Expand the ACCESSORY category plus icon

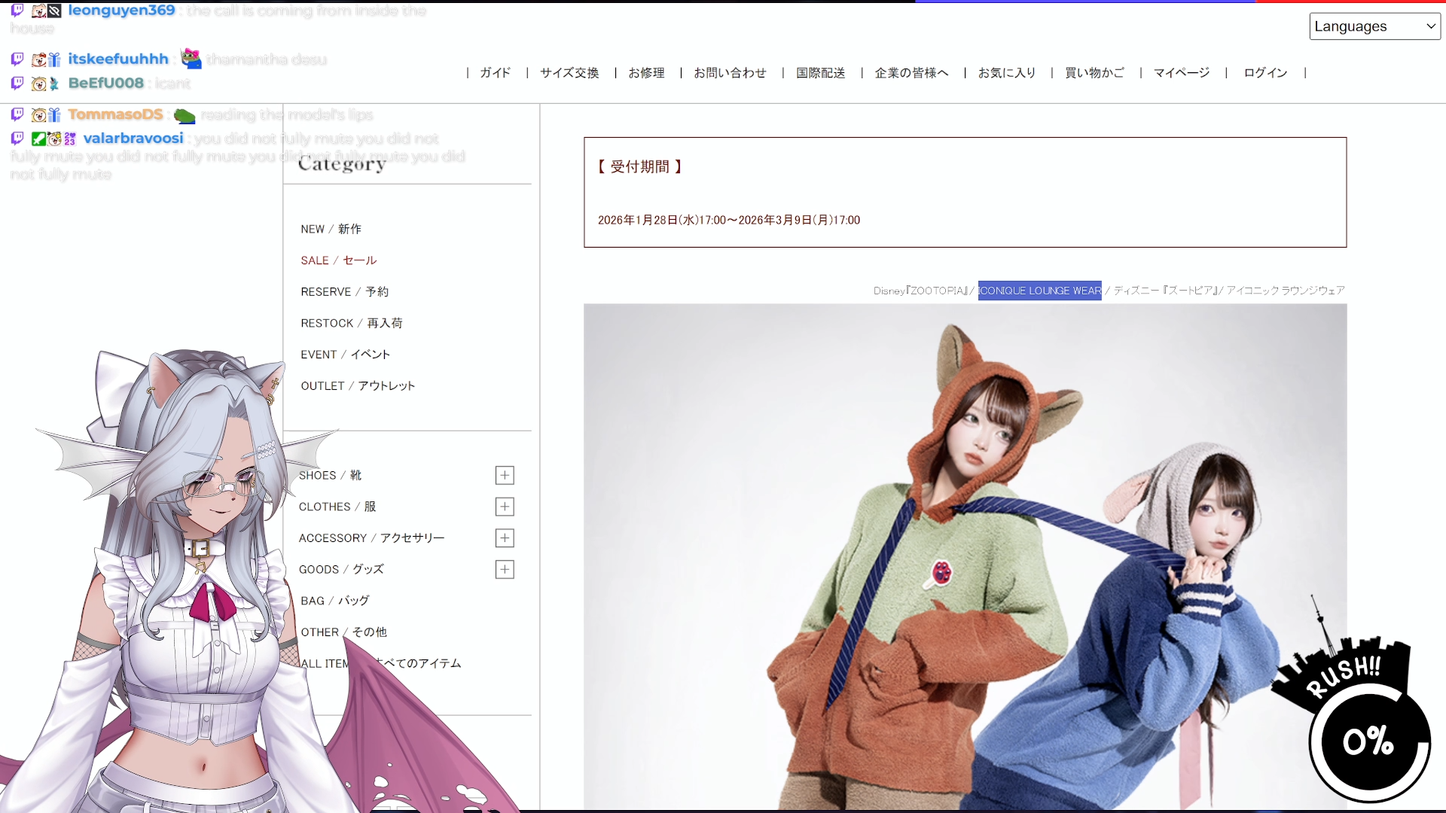(505, 538)
